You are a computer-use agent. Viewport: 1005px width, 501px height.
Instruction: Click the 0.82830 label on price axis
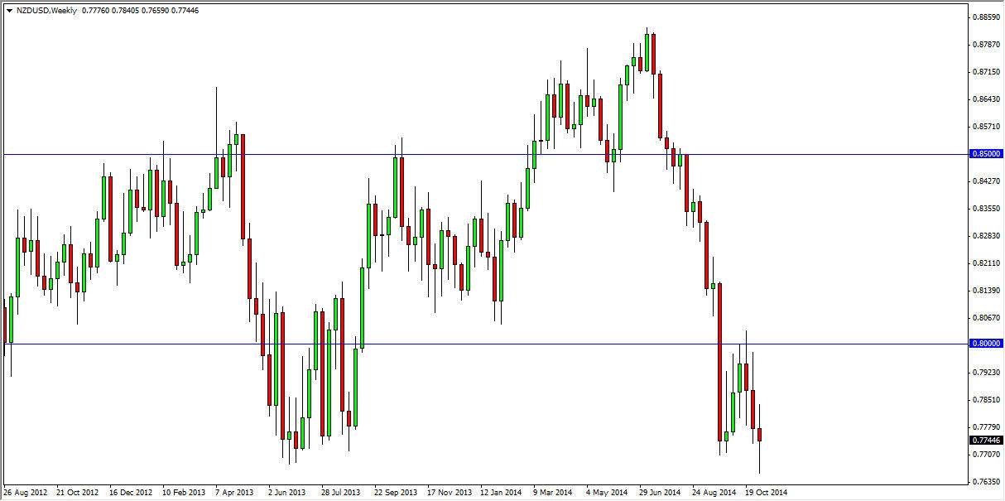coord(985,236)
